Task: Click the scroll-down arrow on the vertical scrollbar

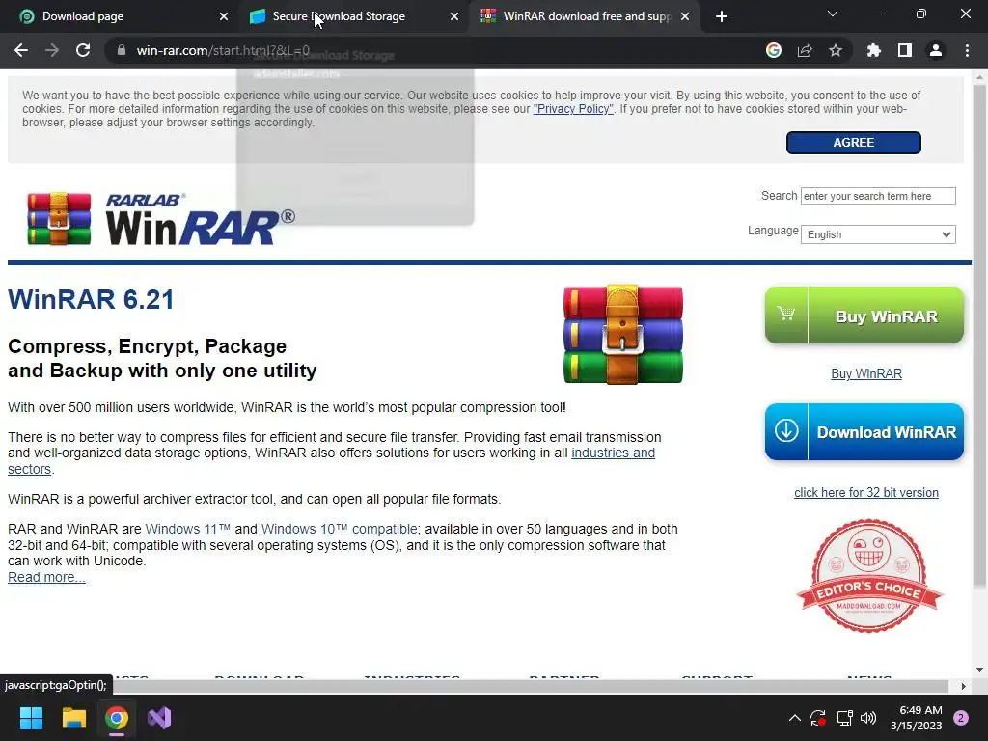Action: pos(979,670)
